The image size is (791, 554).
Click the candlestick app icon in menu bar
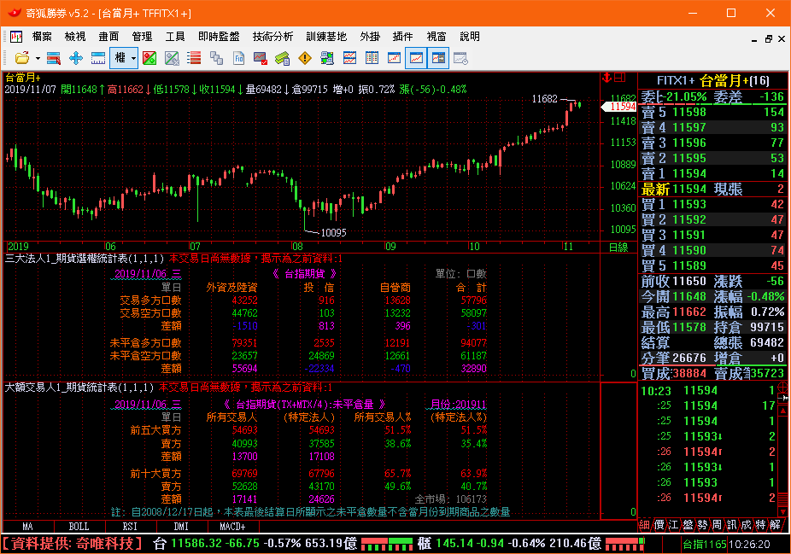point(16,37)
